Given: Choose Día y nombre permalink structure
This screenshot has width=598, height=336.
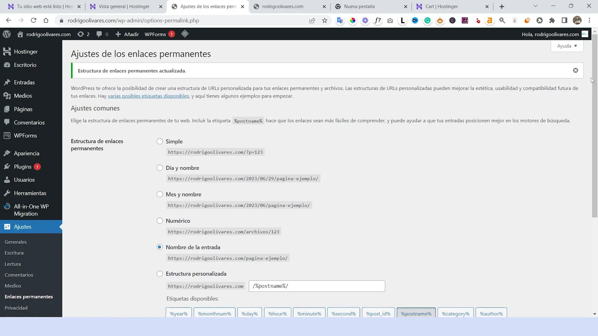Looking at the screenshot, I should [160, 168].
